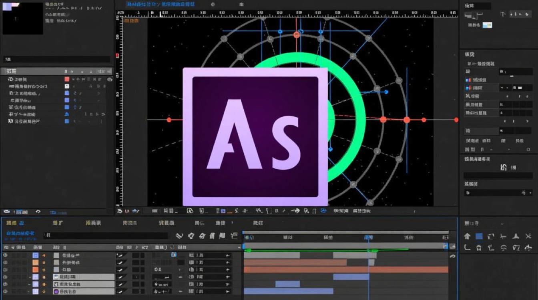The image size is (538, 300).
Task: Click the curved arrow icon right of the timeline tracks
Action: point(453,256)
